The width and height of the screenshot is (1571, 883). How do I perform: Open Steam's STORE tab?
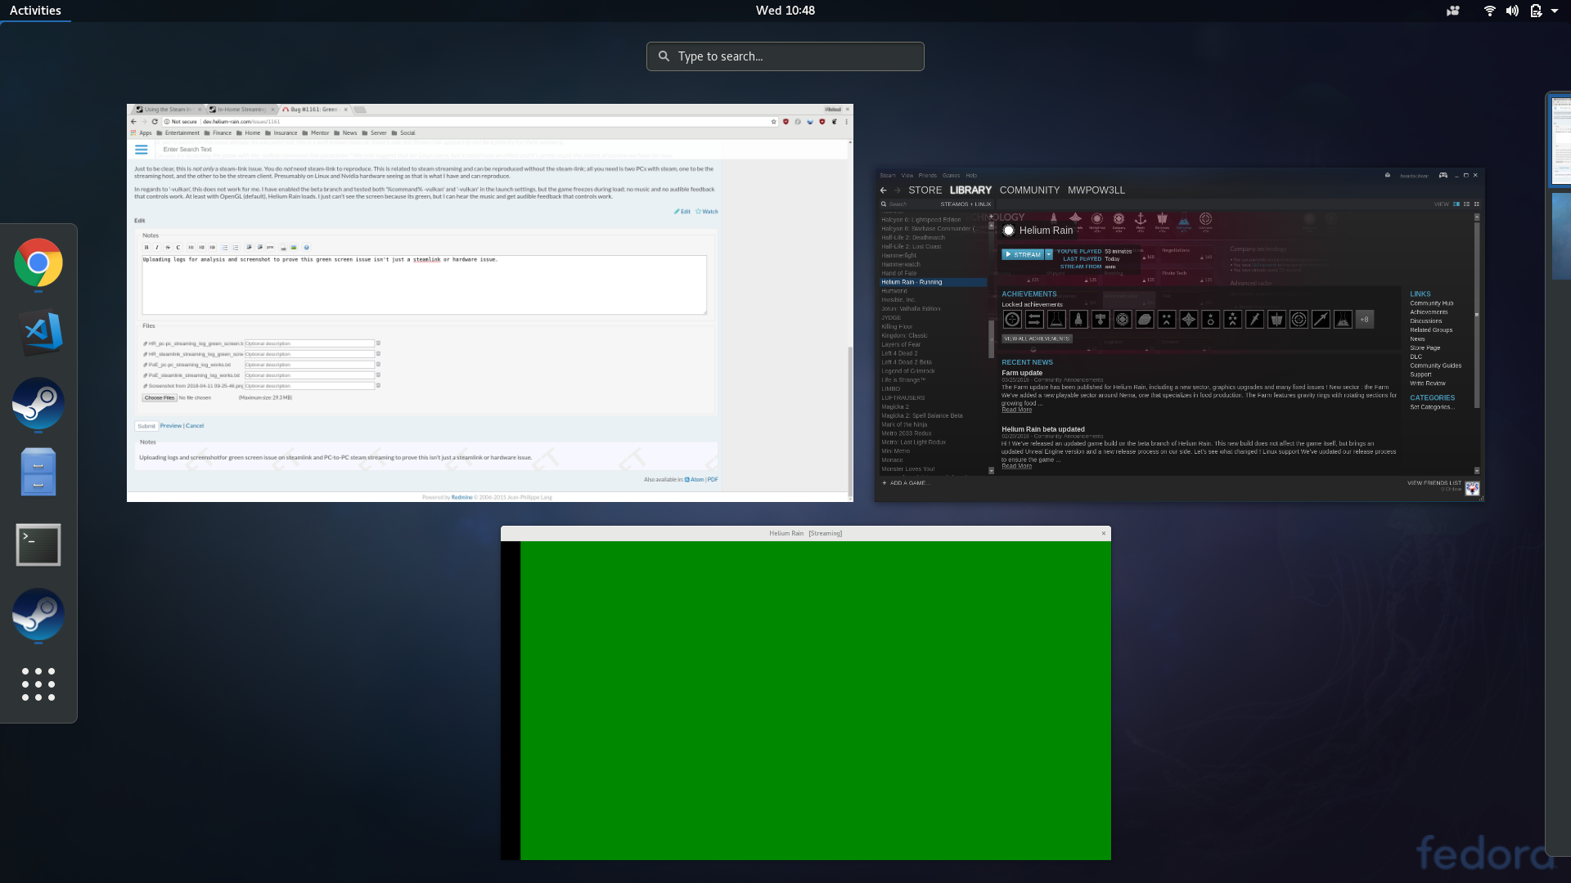coord(925,190)
